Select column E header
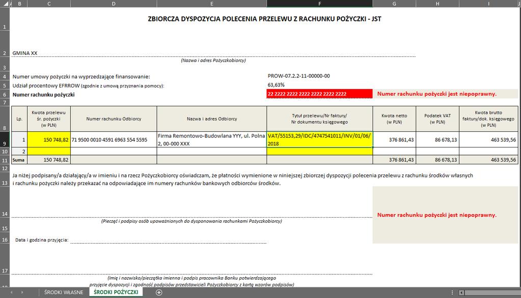521x298 pixels. (x=212, y=4)
